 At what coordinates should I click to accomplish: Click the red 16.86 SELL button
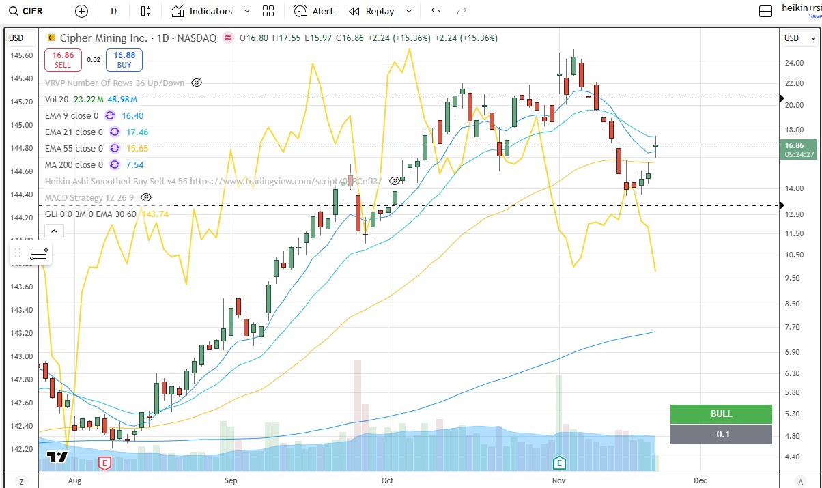pyautogui.click(x=63, y=60)
